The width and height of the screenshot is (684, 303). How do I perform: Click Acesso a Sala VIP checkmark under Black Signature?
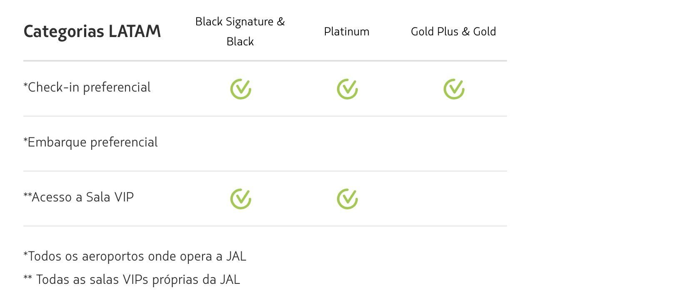pyautogui.click(x=241, y=199)
